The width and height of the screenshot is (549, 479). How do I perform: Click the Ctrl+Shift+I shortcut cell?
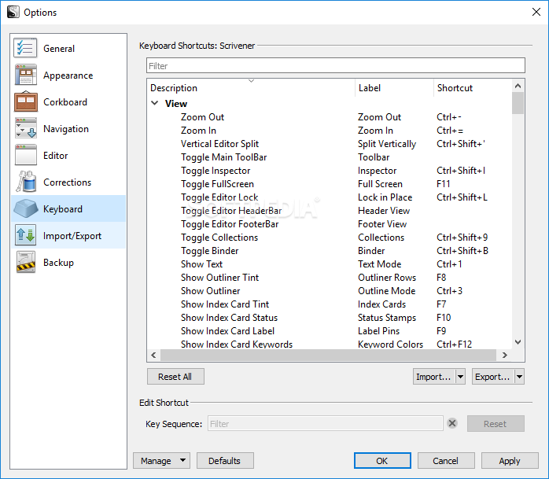[461, 171]
